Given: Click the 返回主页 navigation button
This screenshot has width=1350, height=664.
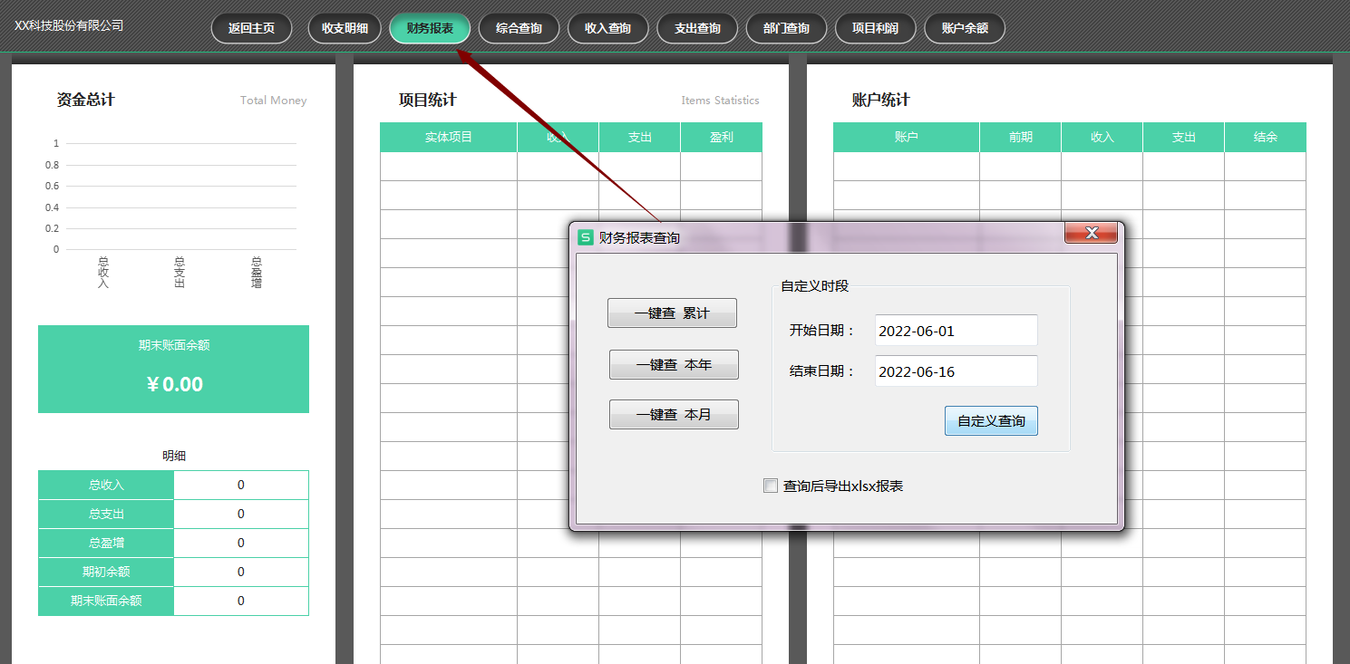Looking at the screenshot, I should click(251, 28).
